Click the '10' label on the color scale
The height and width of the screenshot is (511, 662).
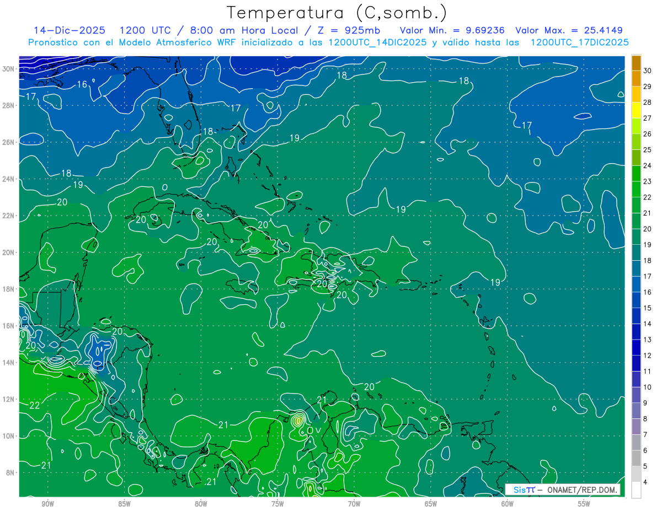[648, 388]
